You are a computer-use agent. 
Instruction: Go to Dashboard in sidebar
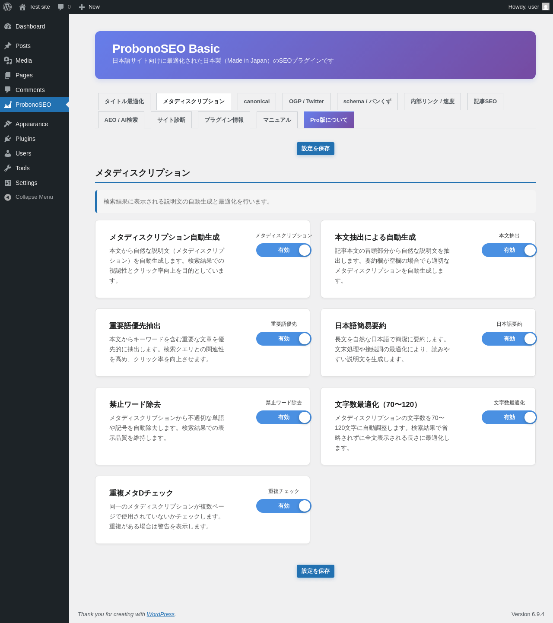35,26
